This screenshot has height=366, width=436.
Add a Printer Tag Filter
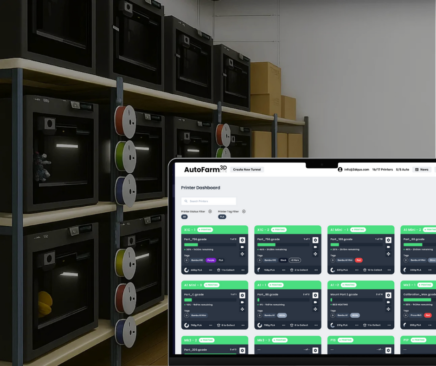point(244,211)
